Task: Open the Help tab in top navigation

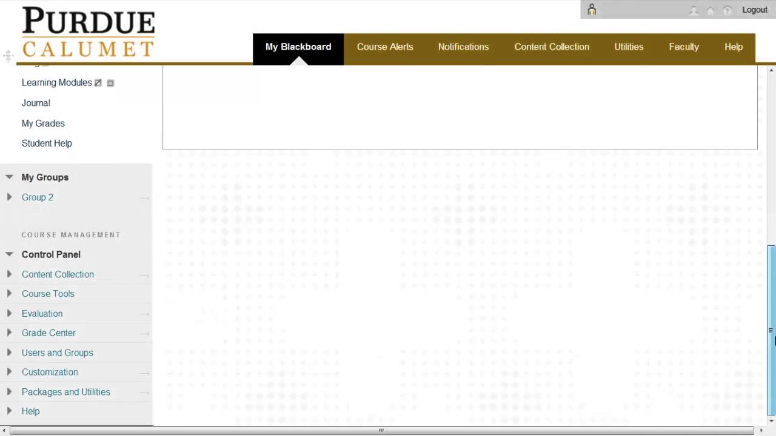Action: [x=734, y=47]
